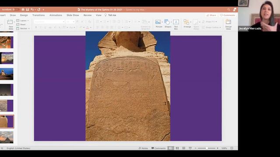The image size is (280, 157).
Task: Toggle the AutoSave switch
Action: (16, 10)
